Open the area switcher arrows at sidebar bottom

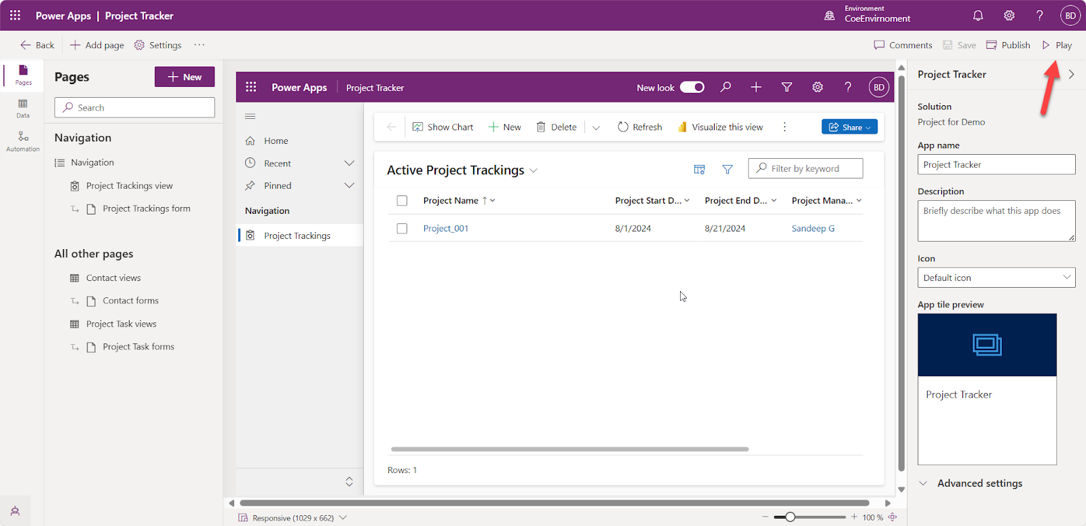pos(349,481)
